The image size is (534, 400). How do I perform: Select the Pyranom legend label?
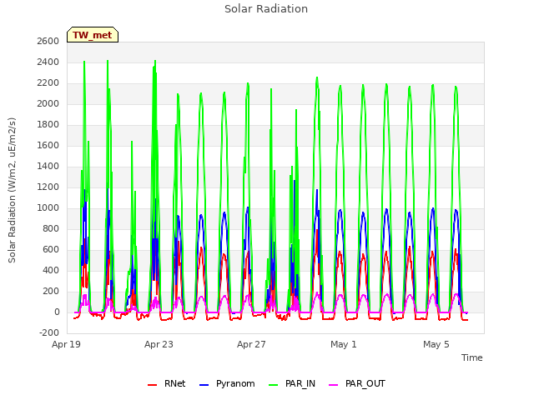(x=235, y=383)
